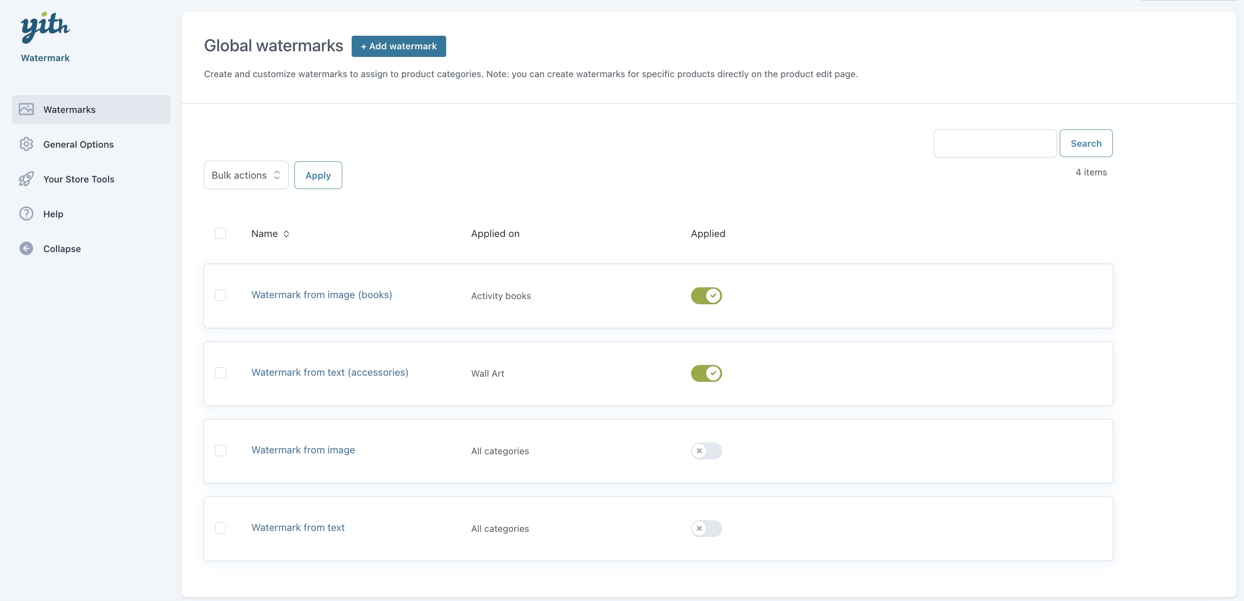The width and height of the screenshot is (1244, 601).
Task: Turn off Watermark from text (accessories) toggle
Action: point(706,373)
